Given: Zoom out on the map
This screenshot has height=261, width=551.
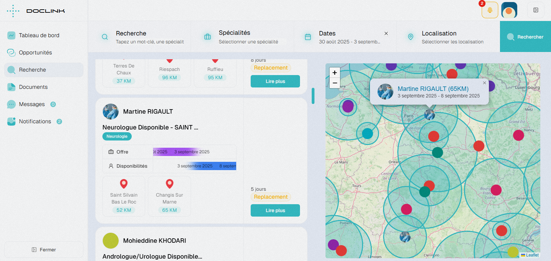Looking at the screenshot, I should (334, 83).
